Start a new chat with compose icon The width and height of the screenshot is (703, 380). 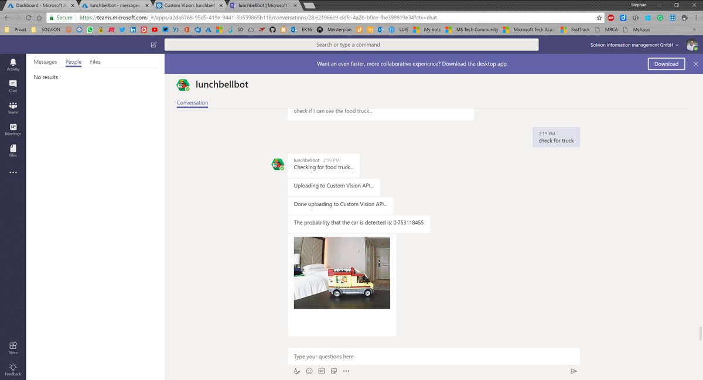153,44
